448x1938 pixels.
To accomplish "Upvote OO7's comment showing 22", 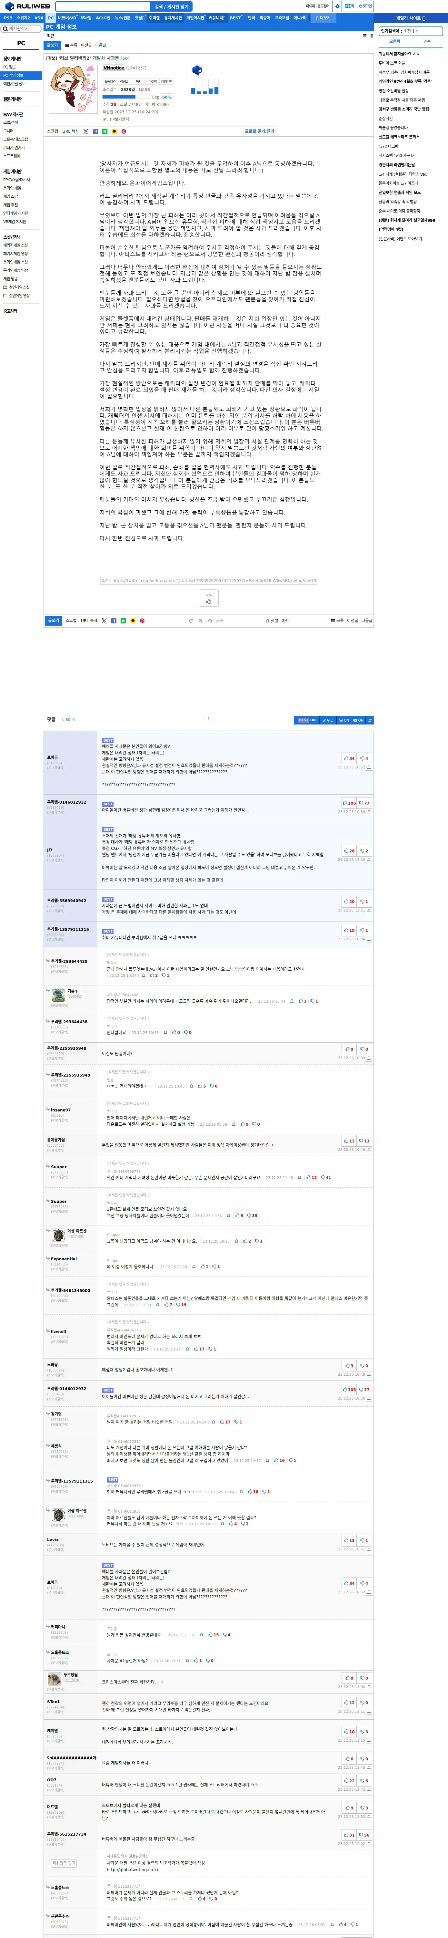I will pos(350,1780).
